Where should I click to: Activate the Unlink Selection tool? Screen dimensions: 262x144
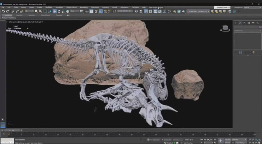coord(17,11)
